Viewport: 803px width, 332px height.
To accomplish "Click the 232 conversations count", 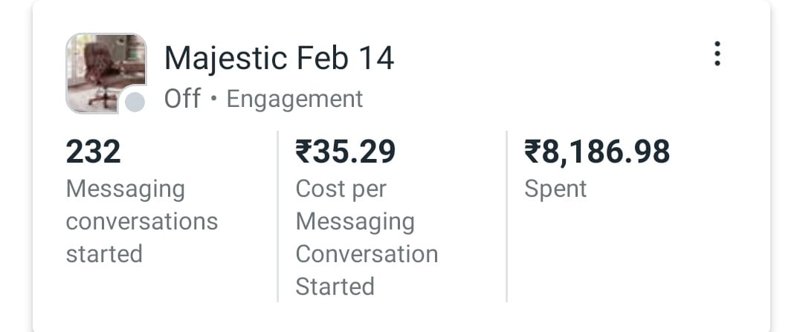I will (x=94, y=152).
